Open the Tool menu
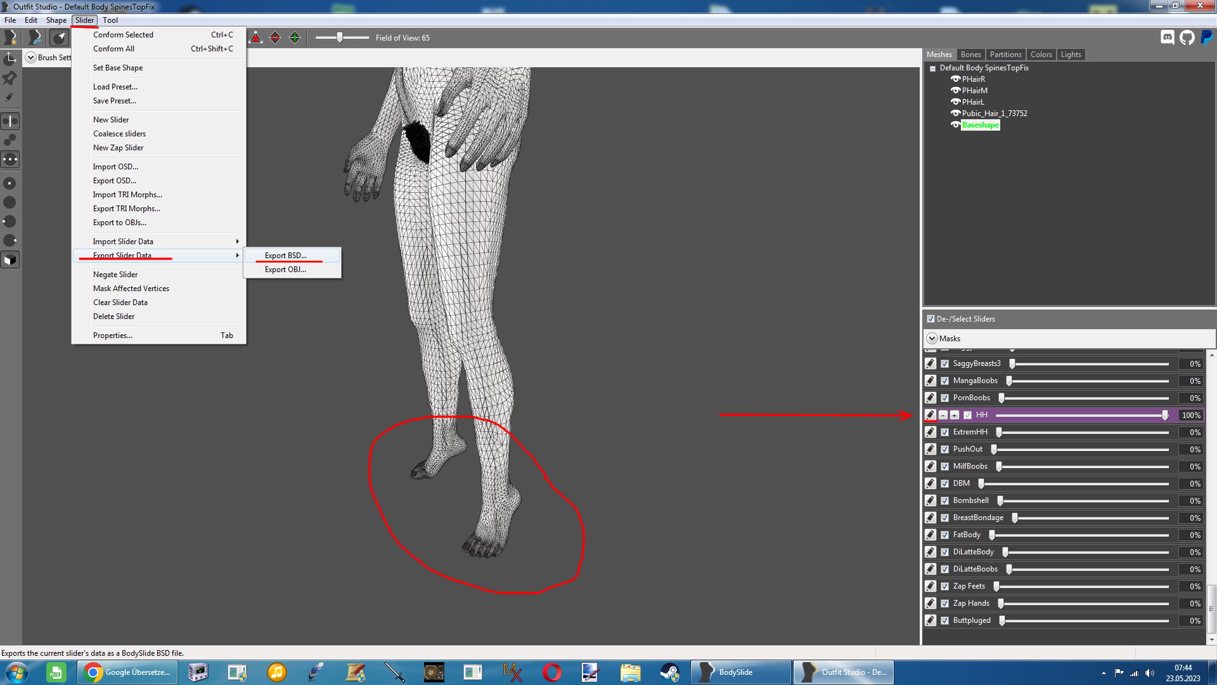 click(110, 20)
